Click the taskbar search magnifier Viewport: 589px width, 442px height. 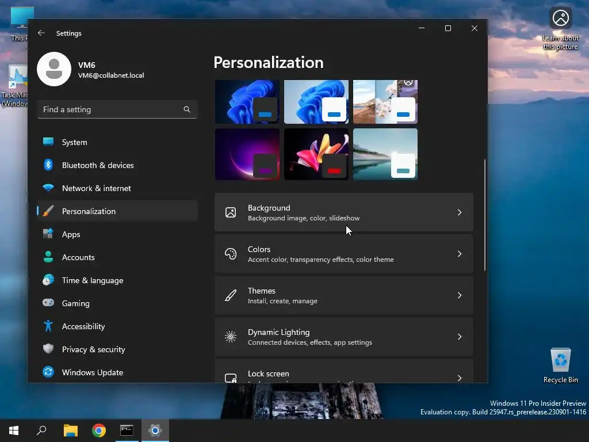(41, 430)
